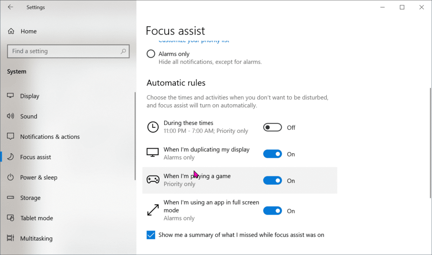Click Home in the Settings sidebar
Viewport: 432px width, 255px height.
29,31
